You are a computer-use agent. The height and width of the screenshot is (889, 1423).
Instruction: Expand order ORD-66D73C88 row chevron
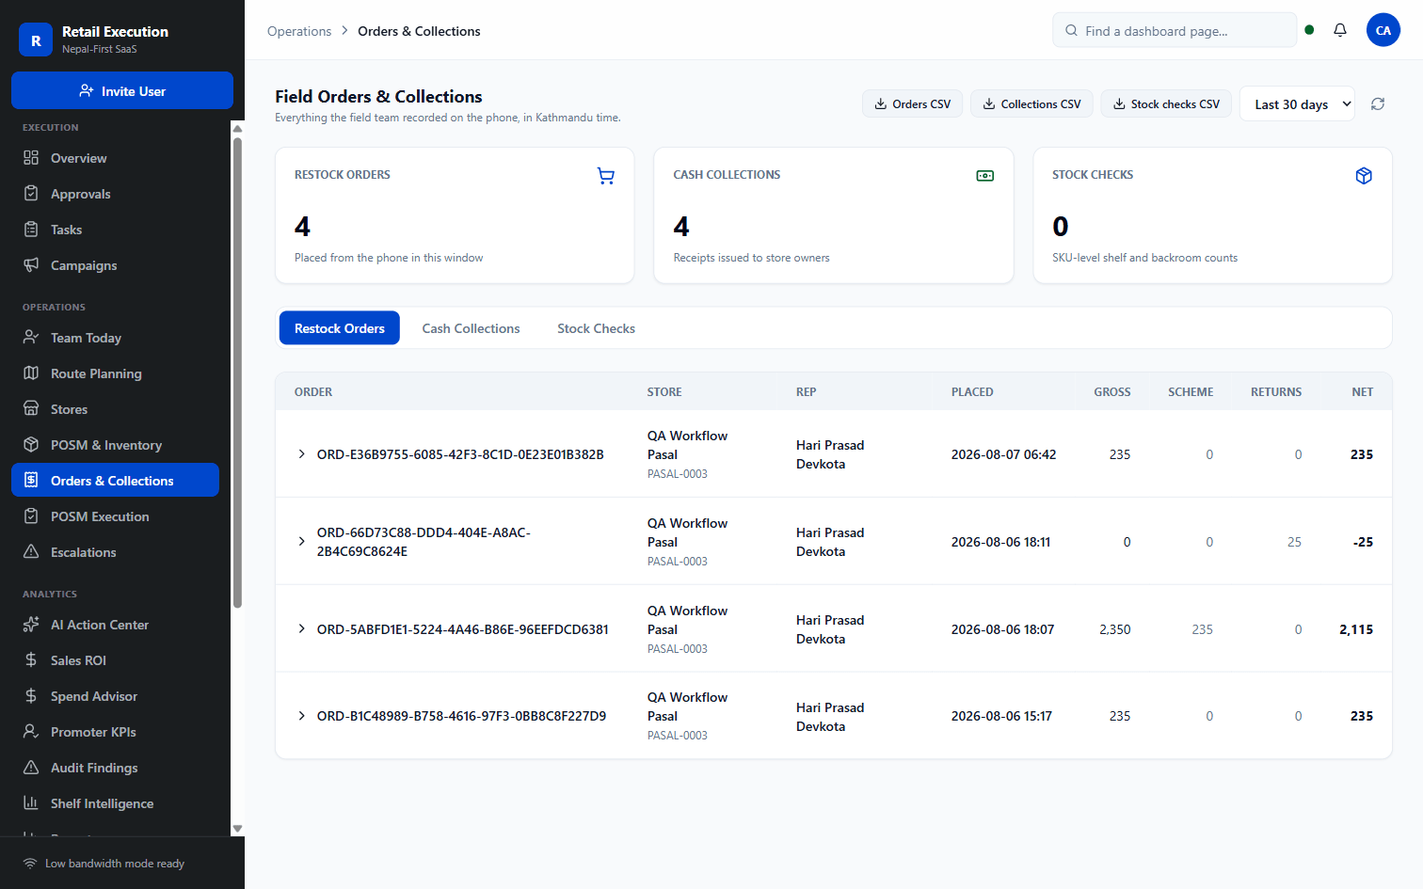click(301, 542)
